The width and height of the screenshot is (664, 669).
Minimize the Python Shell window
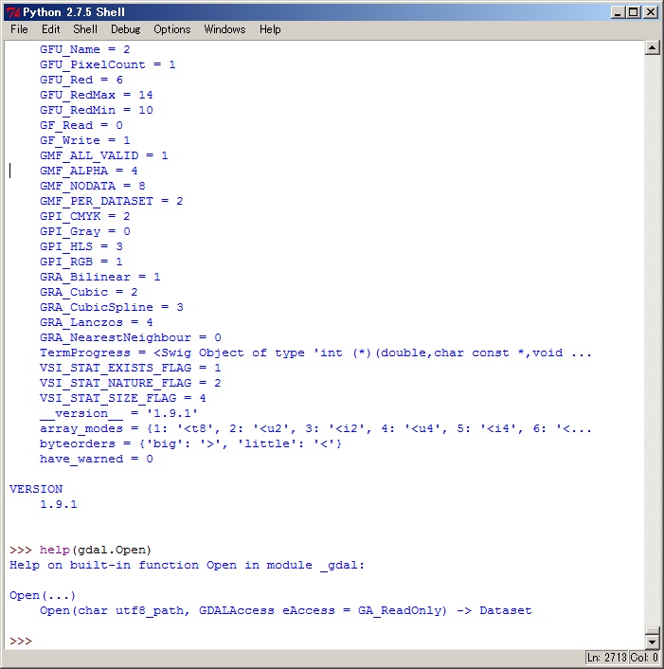click(619, 12)
